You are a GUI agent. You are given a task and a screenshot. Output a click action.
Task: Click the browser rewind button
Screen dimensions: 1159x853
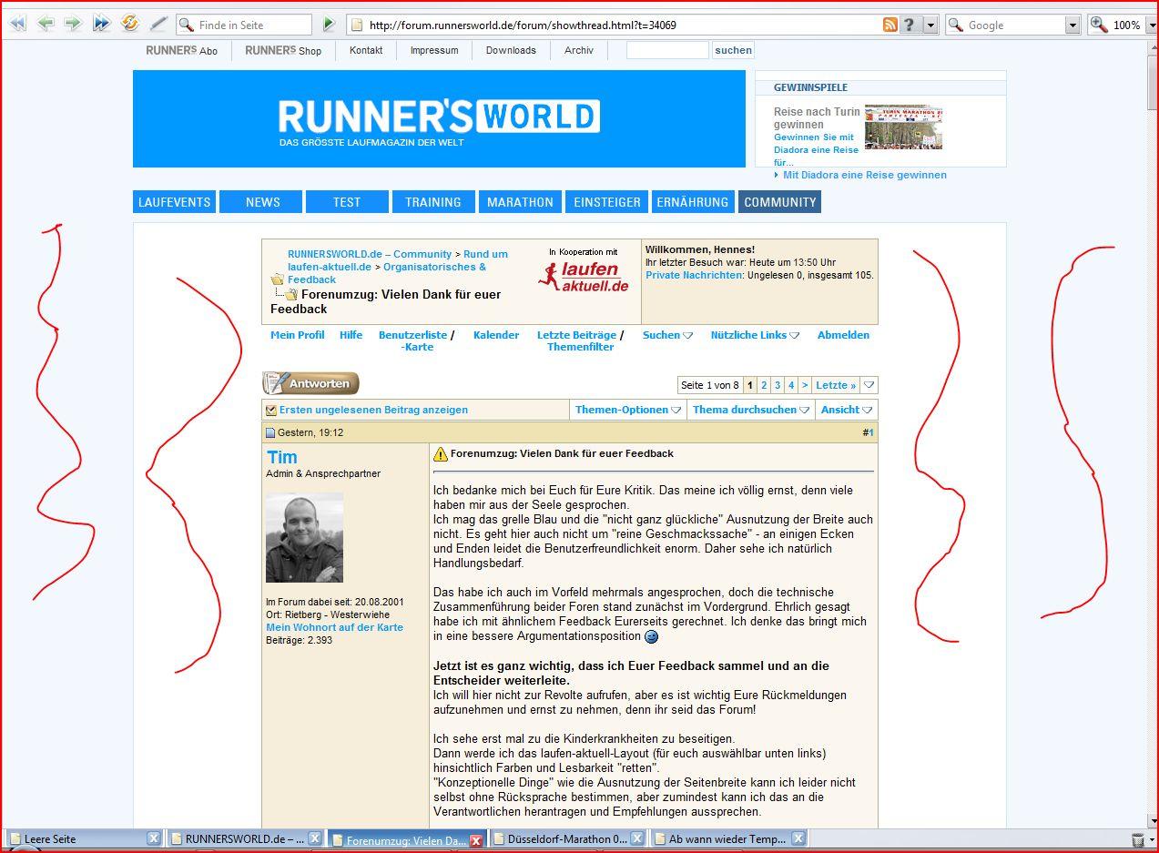pyautogui.click(x=17, y=25)
